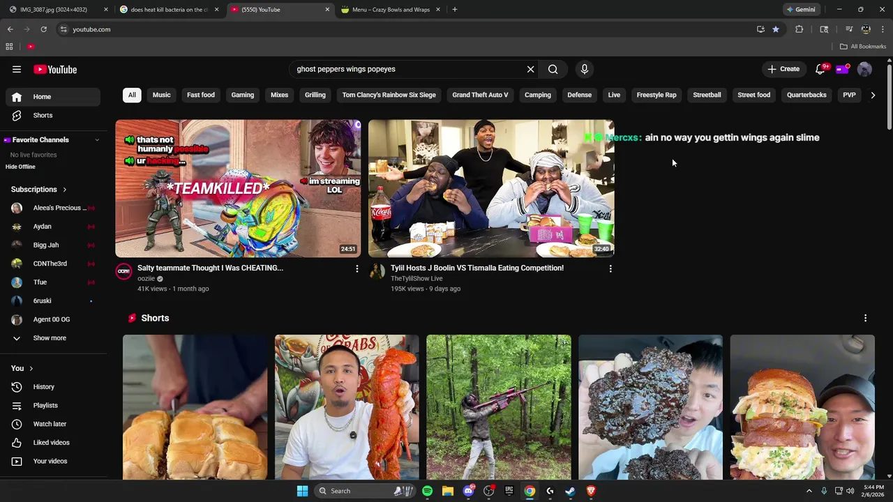Image resolution: width=893 pixels, height=502 pixels.
Task: Bookmark this page with the star icon
Action: (x=776, y=29)
